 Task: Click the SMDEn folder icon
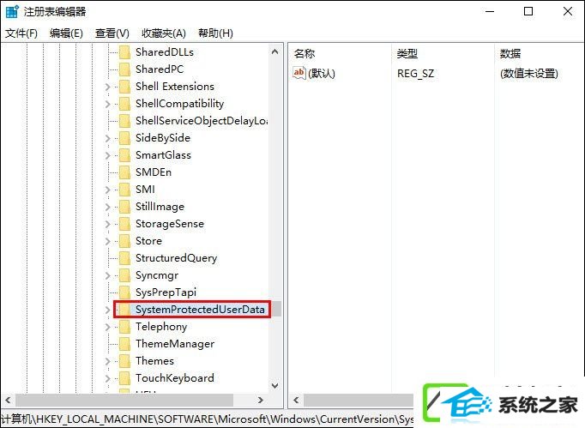pos(124,172)
